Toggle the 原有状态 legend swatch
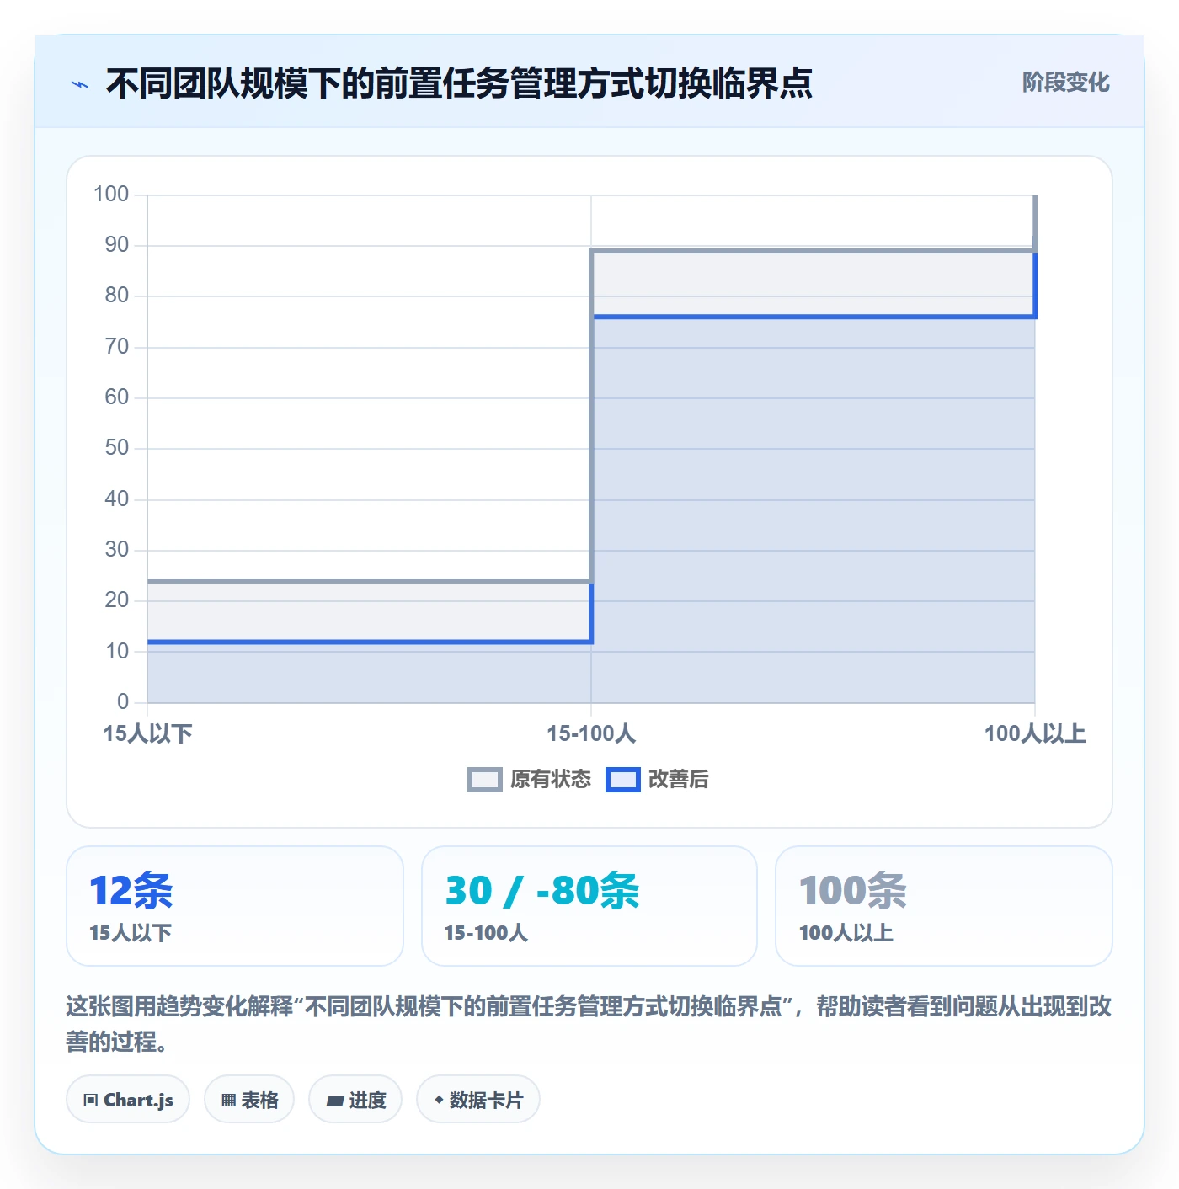Viewport: 1179px width, 1189px height. click(484, 780)
